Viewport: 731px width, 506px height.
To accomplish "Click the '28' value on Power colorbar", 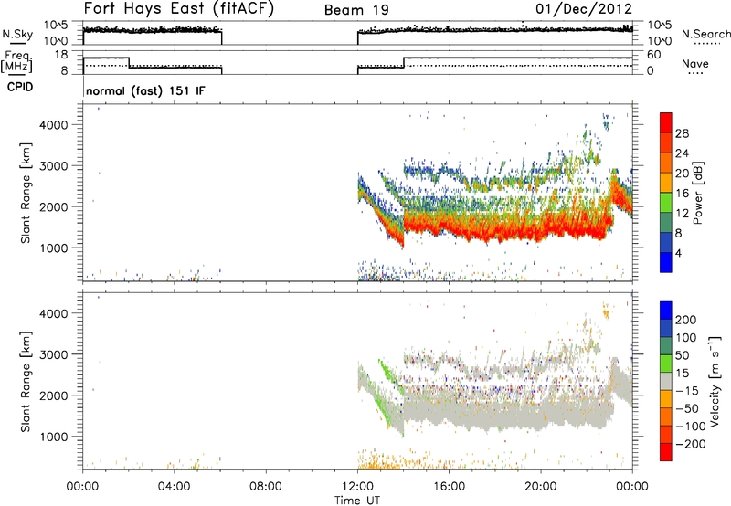I will click(x=682, y=133).
